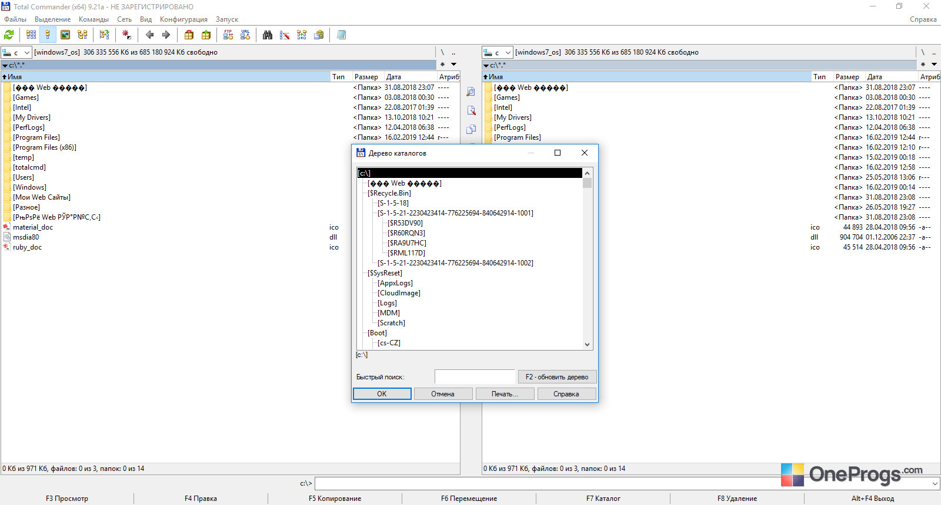The height and width of the screenshot is (505, 941).
Task: Open the right panel drive dropdown
Action: (x=498, y=52)
